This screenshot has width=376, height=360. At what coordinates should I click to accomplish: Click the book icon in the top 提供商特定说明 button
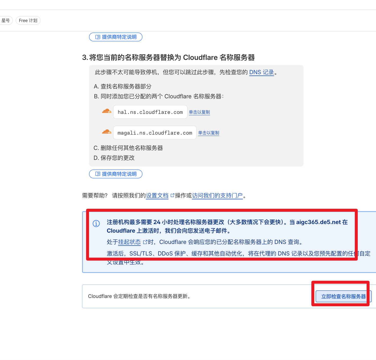98,37
